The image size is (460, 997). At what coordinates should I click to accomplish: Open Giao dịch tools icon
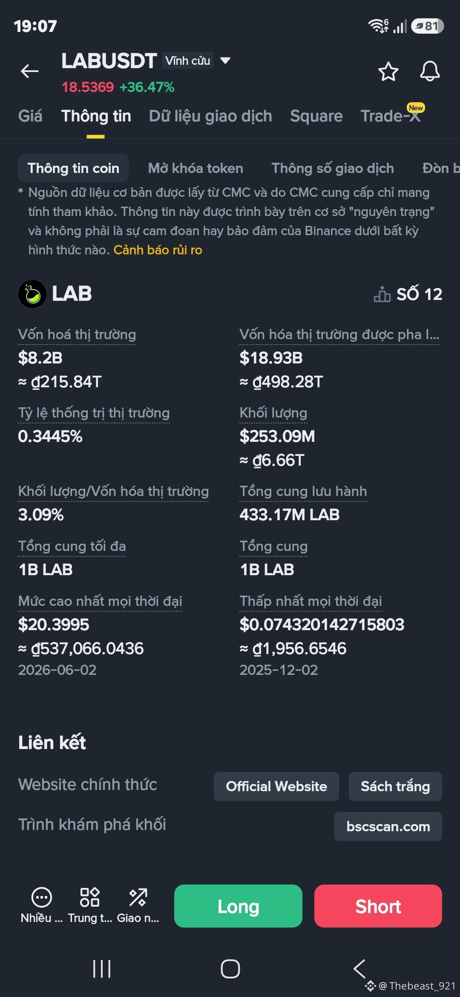click(x=138, y=897)
